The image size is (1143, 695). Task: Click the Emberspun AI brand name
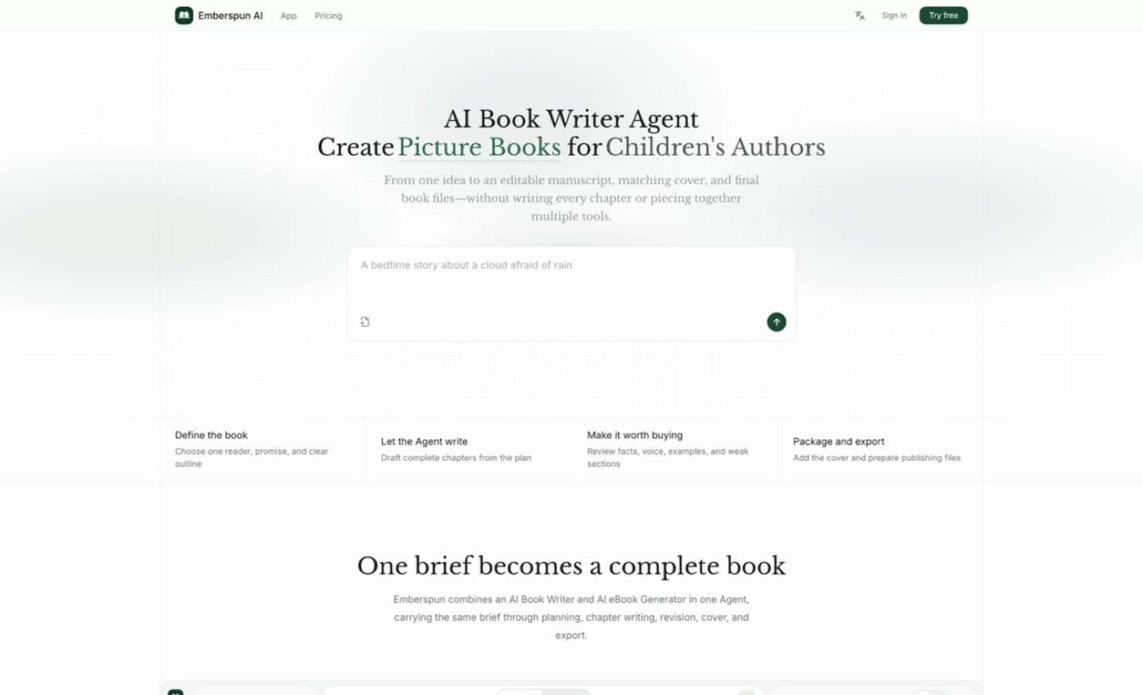click(x=230, y=15)
